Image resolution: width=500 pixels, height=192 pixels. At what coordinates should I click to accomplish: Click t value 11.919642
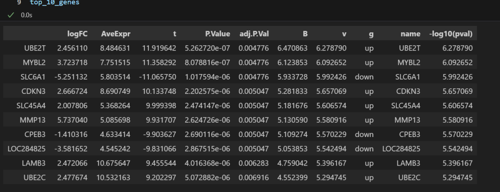(159, 48)
